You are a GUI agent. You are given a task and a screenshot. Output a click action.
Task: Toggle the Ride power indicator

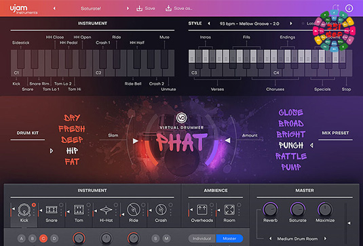pyautogui.click(x=143, y=205)
